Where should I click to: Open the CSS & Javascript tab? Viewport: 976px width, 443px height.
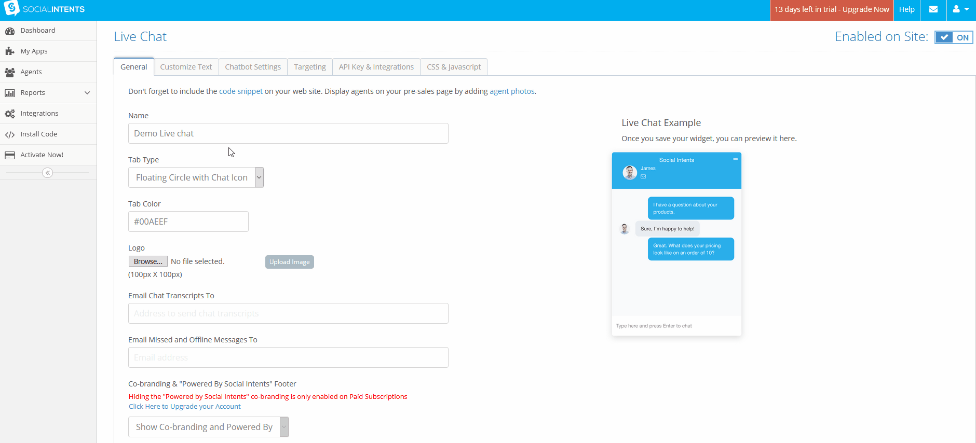(x=454, y=67)
